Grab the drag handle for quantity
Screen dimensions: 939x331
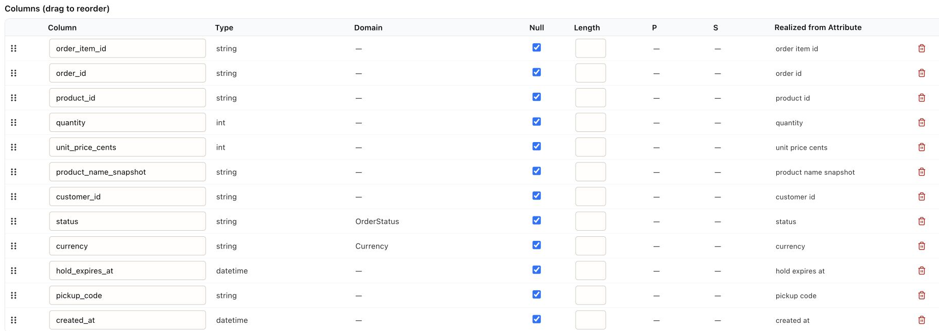tap(14, 123)
